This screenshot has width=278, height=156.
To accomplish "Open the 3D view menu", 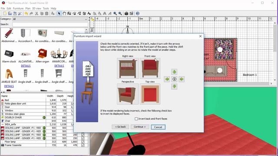I will (36, 8).
